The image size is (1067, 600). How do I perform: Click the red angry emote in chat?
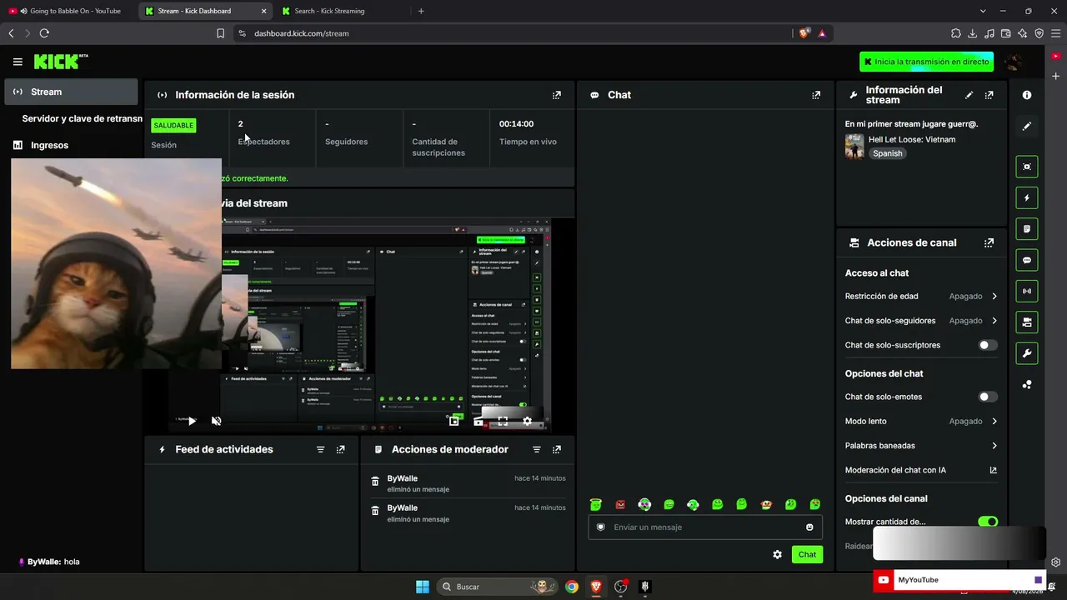pyautogui.click(x=620, y=504)
